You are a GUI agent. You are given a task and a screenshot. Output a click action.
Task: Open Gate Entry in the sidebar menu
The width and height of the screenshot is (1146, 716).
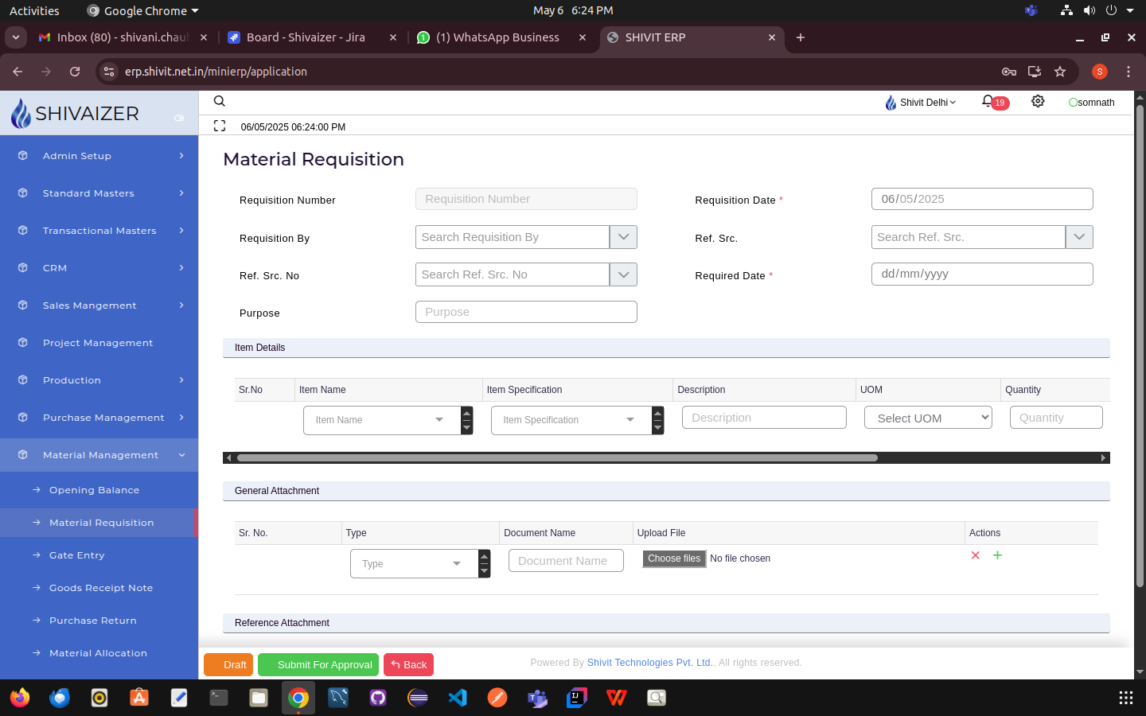point(77,555)
